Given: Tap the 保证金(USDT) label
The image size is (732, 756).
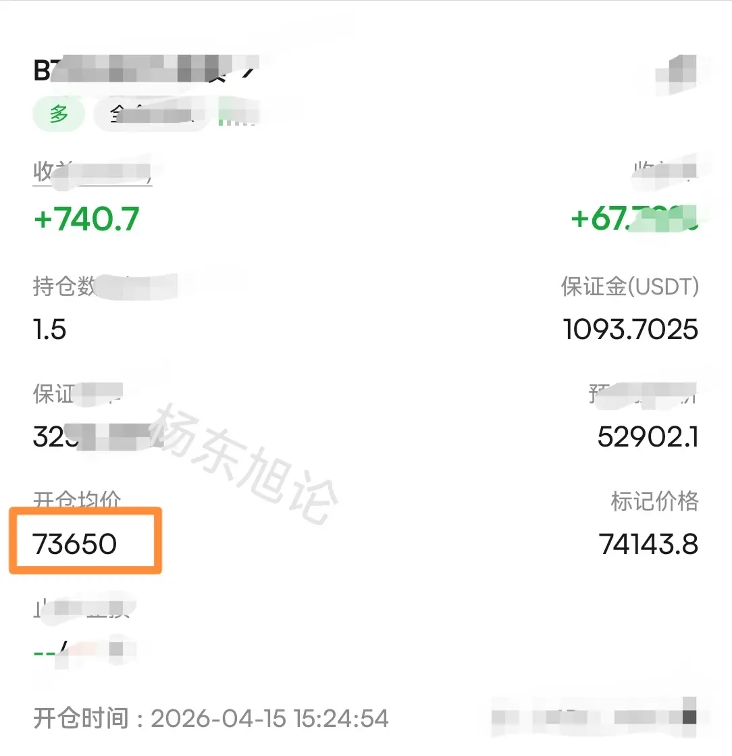Looking at the screenshot, I should [x=629, y=286].
